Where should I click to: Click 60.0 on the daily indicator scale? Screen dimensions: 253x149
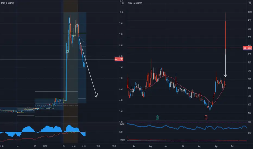pos(249,132)
